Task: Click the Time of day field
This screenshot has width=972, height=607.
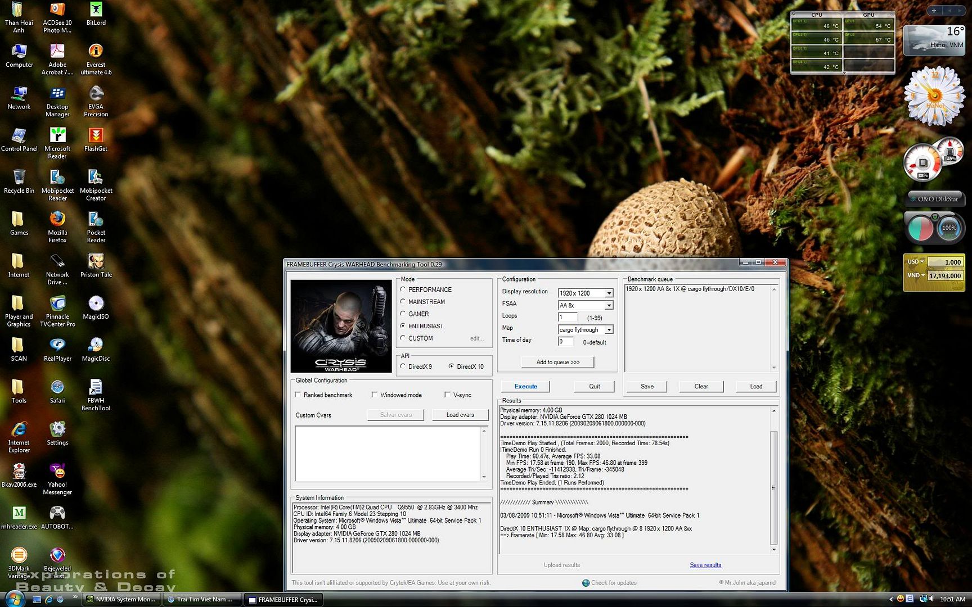Action: 565,342
